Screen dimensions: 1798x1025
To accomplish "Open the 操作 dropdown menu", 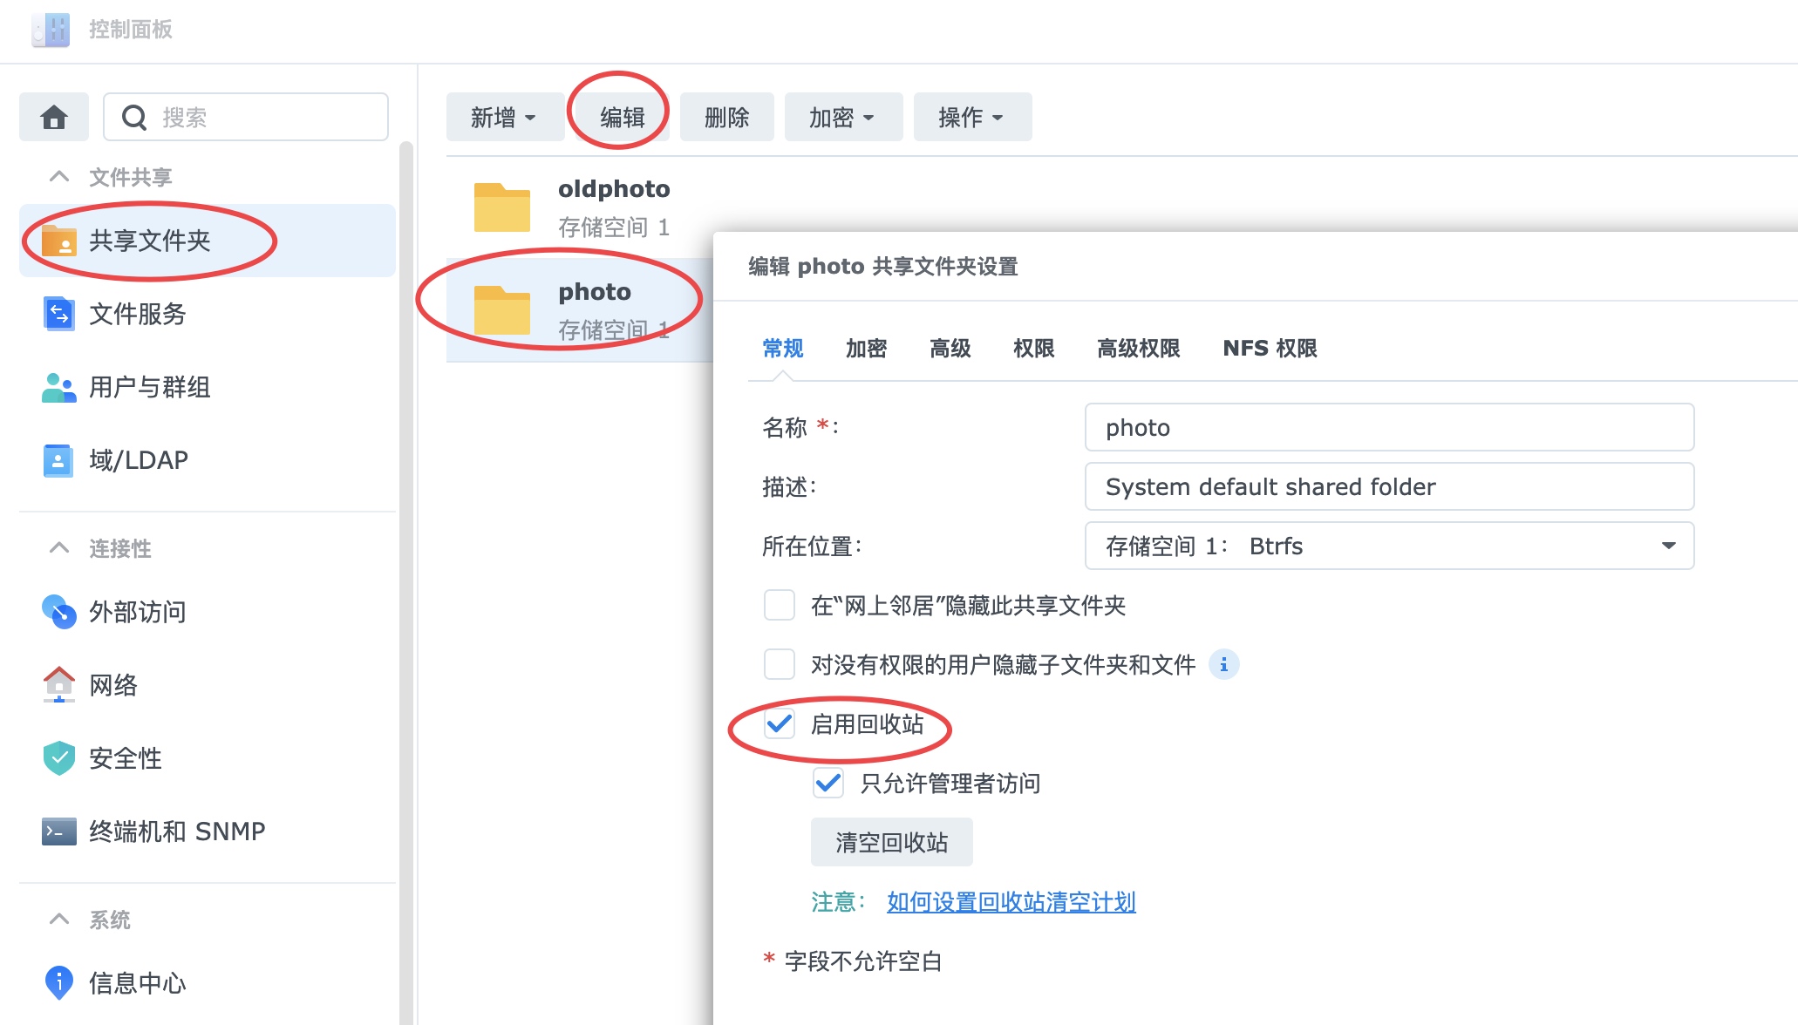I will [972, 117].
